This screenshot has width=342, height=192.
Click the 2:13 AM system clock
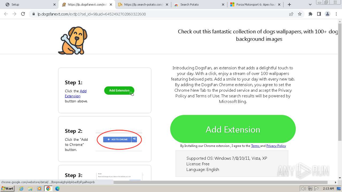328,189
